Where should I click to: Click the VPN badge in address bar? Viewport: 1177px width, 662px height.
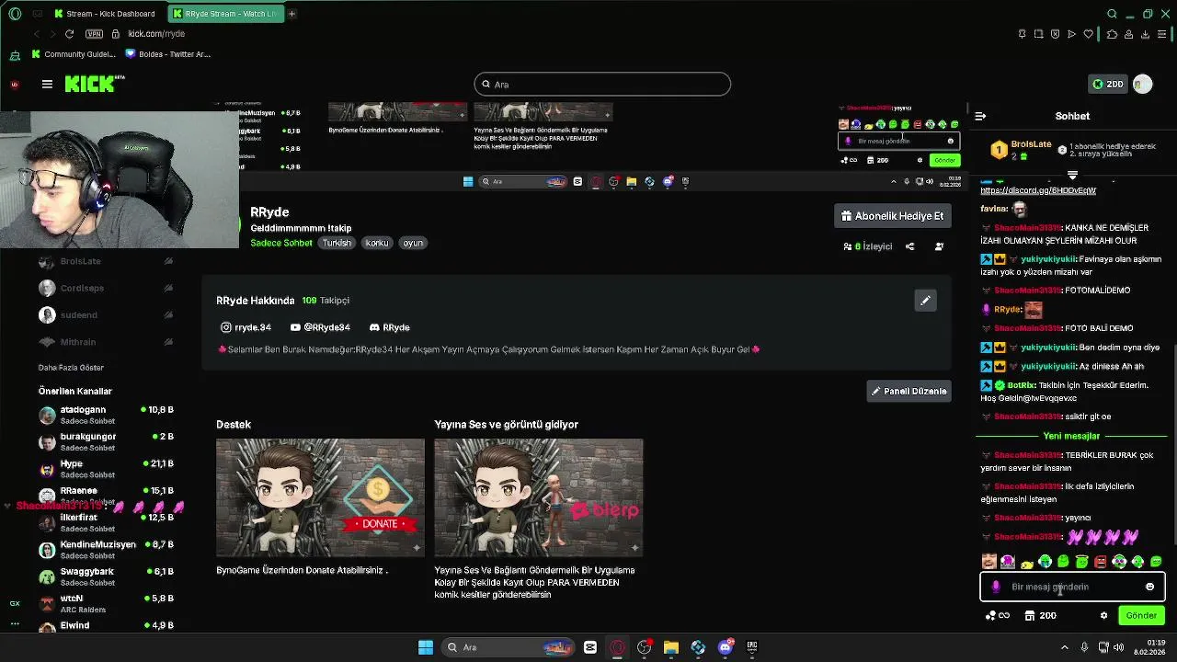94,33
